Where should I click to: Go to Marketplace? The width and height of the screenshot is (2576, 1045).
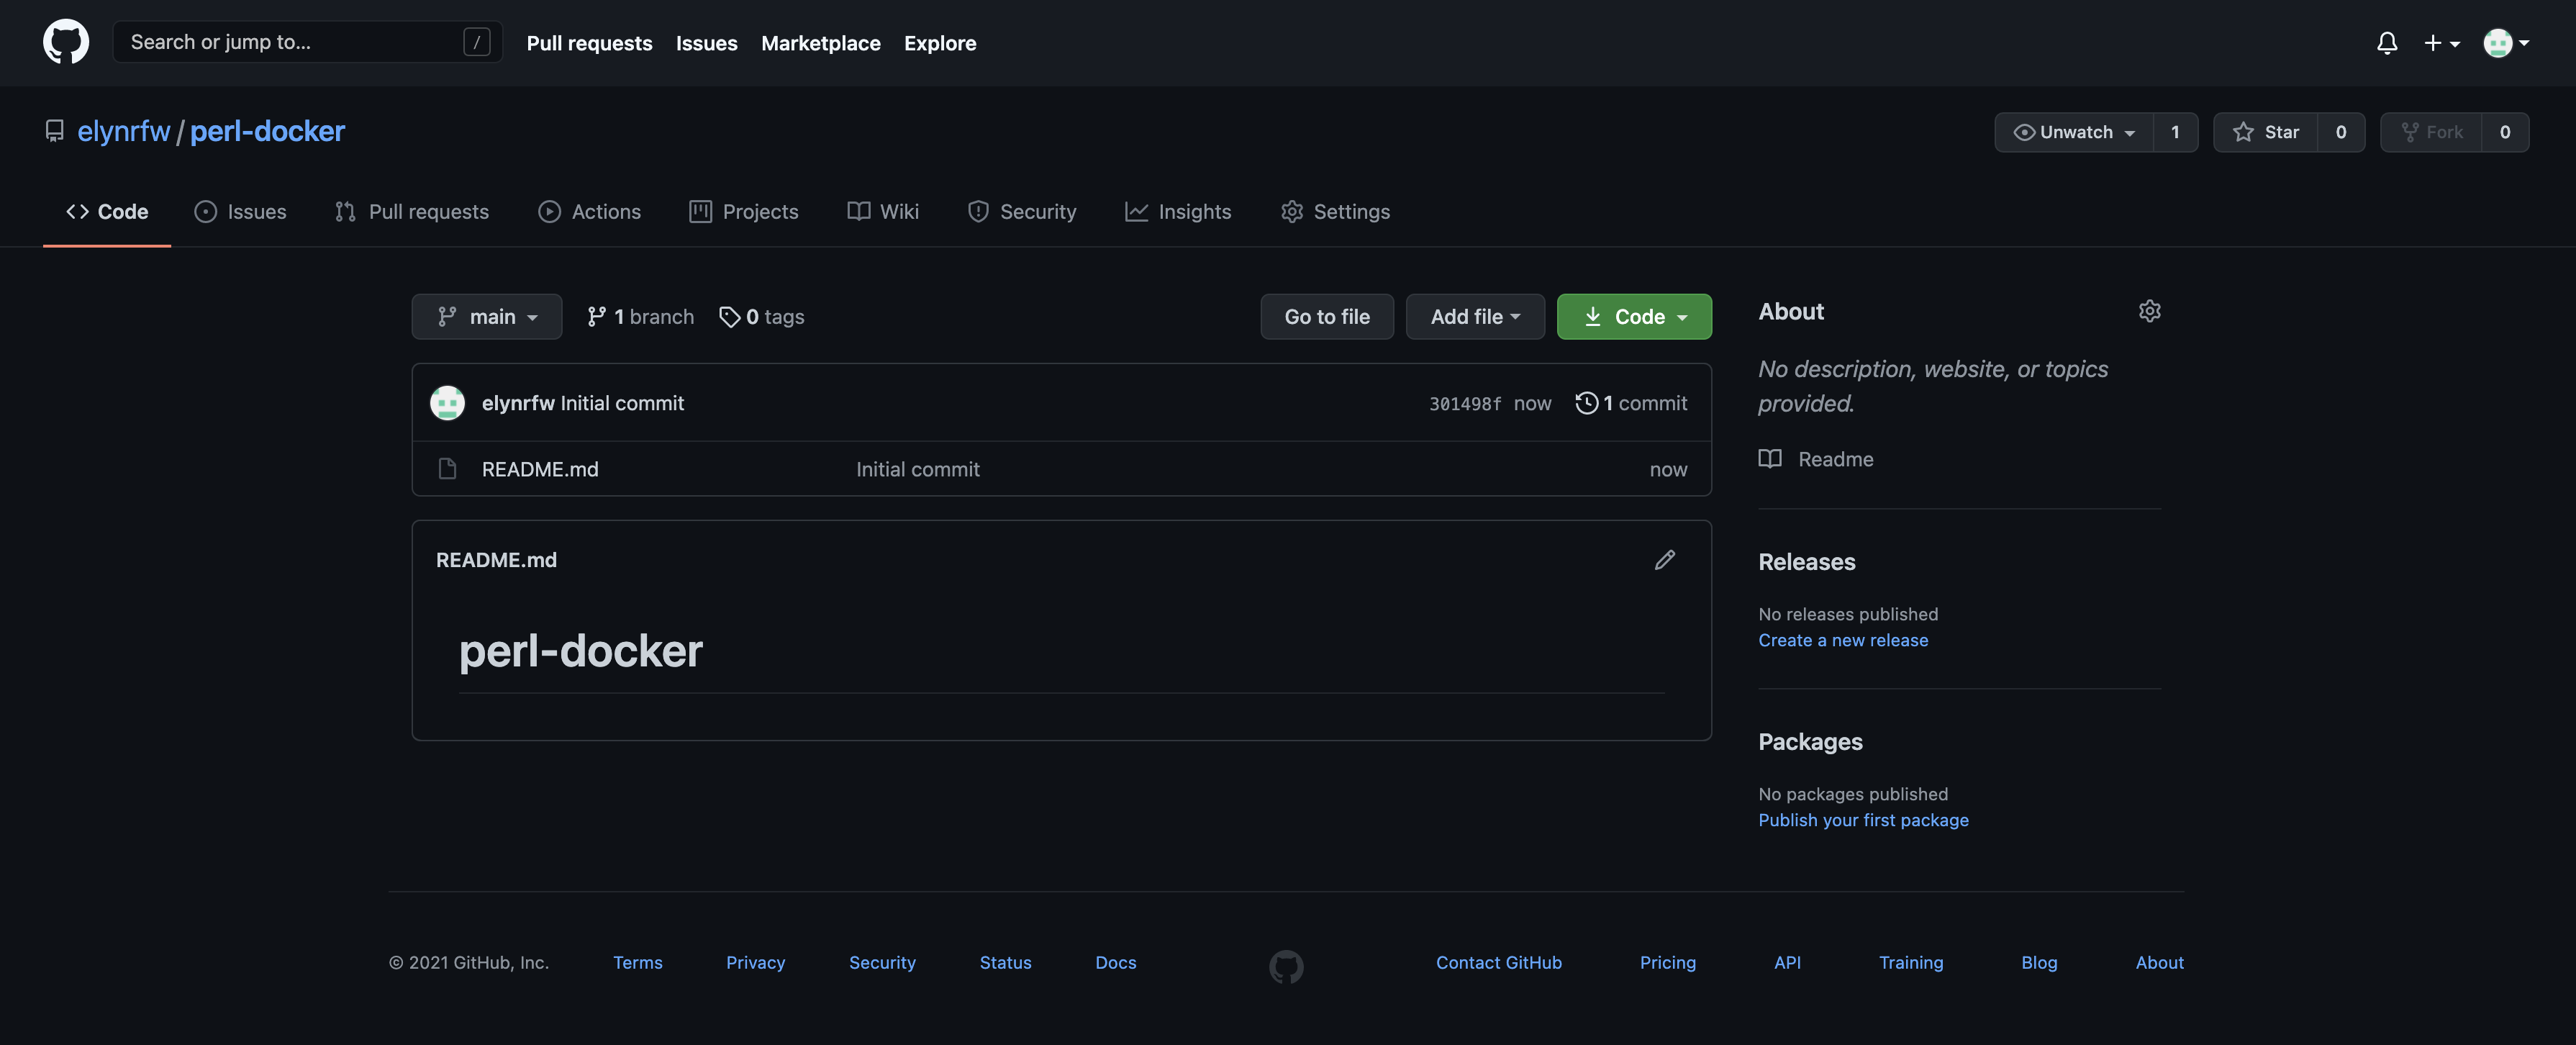click(820, 43)
